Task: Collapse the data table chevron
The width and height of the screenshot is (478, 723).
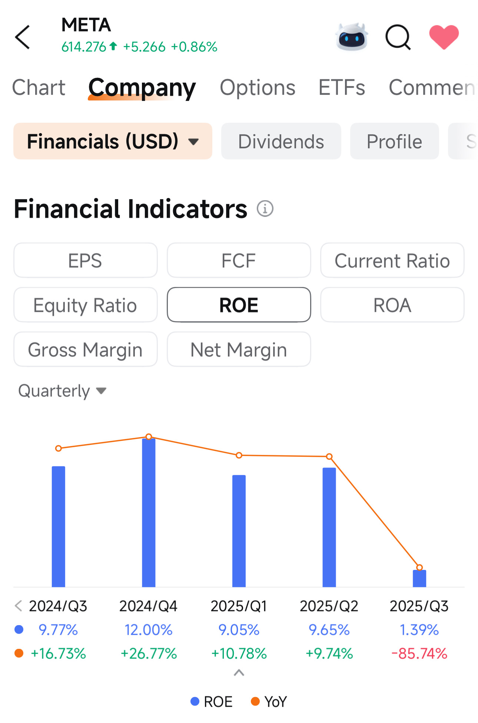Action: (x=239, y=673)
